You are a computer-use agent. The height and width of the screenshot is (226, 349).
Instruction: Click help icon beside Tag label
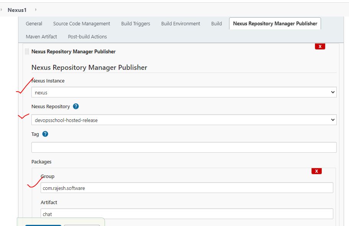tap(45, 134)
